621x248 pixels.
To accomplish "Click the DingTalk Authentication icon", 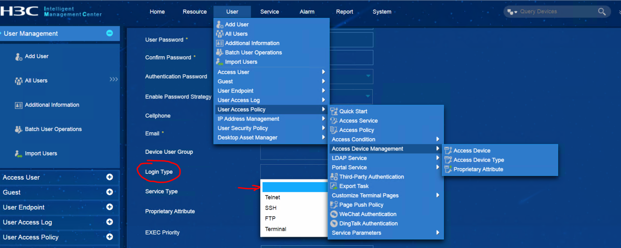I will point(334,224).
